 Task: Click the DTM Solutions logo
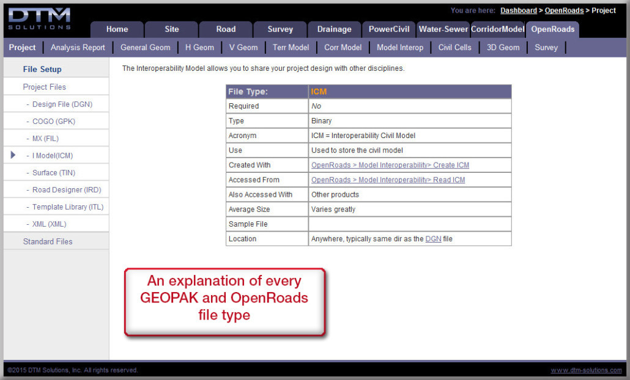pyautogui.click(x=39, y=19)
